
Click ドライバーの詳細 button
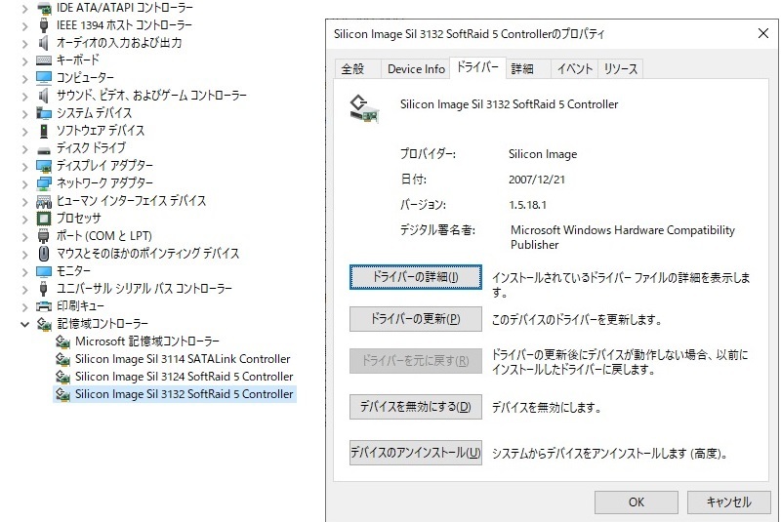tap(416, 277)
